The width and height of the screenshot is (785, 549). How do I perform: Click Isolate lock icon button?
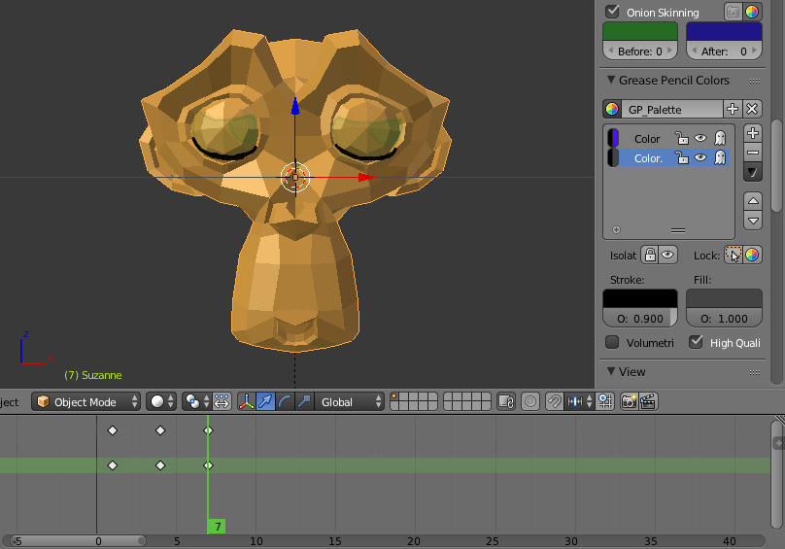[650, 255]
